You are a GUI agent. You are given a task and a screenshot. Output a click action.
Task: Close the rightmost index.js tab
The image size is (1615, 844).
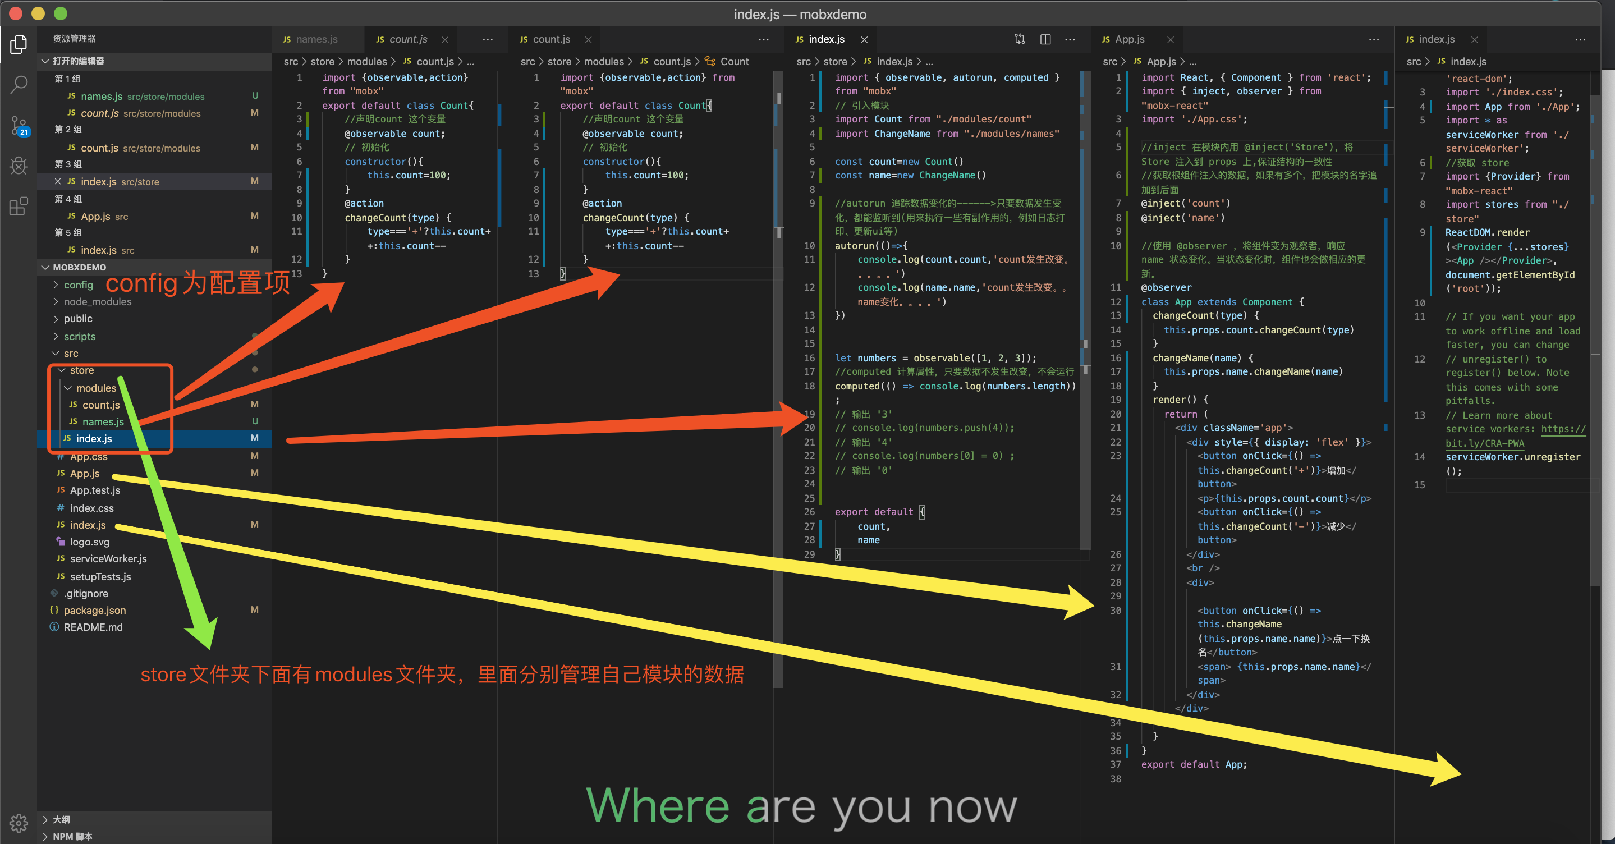pos(1475,39)
